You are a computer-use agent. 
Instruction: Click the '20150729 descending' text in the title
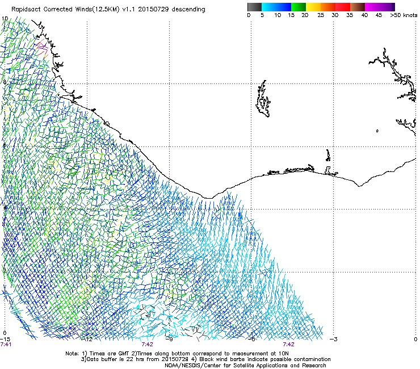click(171, 10)
